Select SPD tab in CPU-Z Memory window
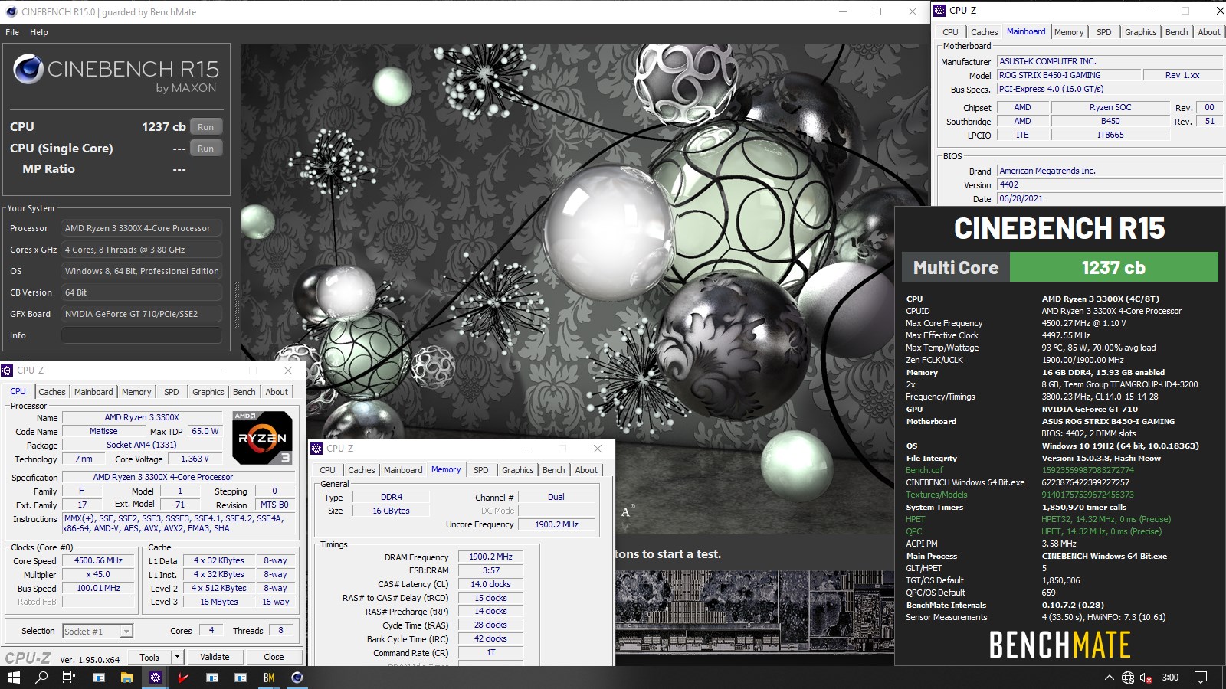This screenshot has width=1226, height=689. pyautogui.click(x=481, y=470)
